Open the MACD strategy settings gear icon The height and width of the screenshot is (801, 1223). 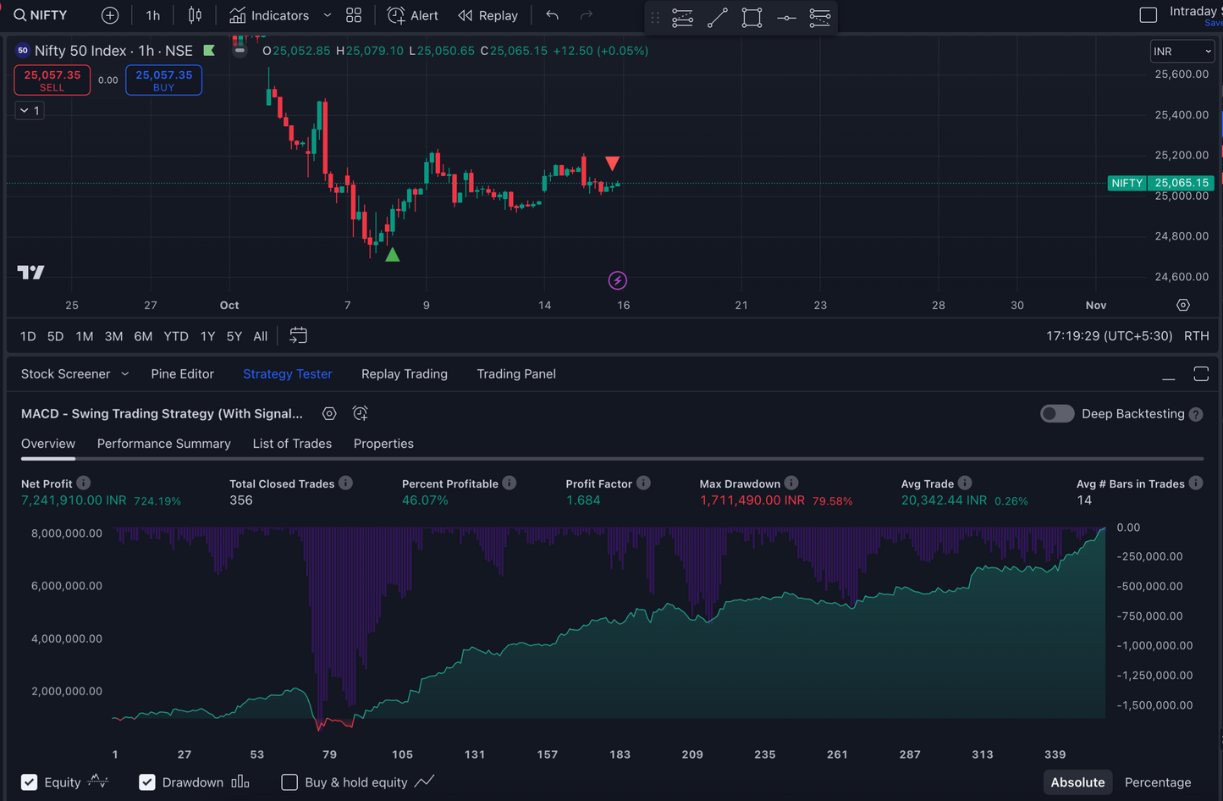pyautogui.click(x=329, y=413)
